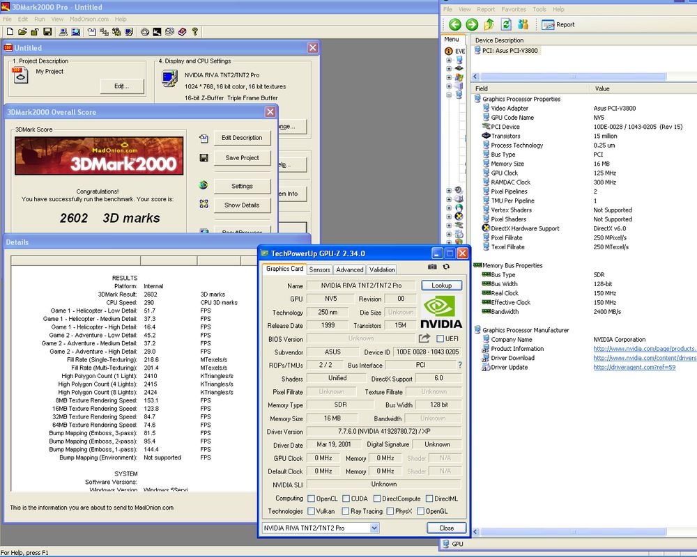
Task: Click the monitor with magnifier icon in 3DMark toolbar
Action: pos(76,31)
